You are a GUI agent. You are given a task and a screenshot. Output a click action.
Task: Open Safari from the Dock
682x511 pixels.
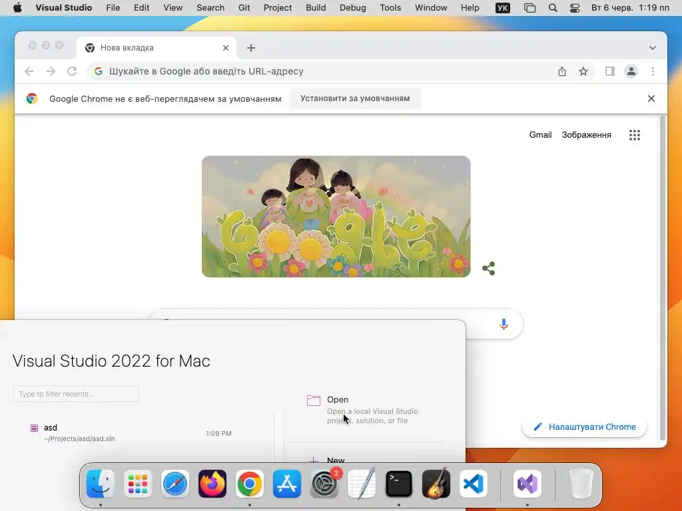pos(175,484)
